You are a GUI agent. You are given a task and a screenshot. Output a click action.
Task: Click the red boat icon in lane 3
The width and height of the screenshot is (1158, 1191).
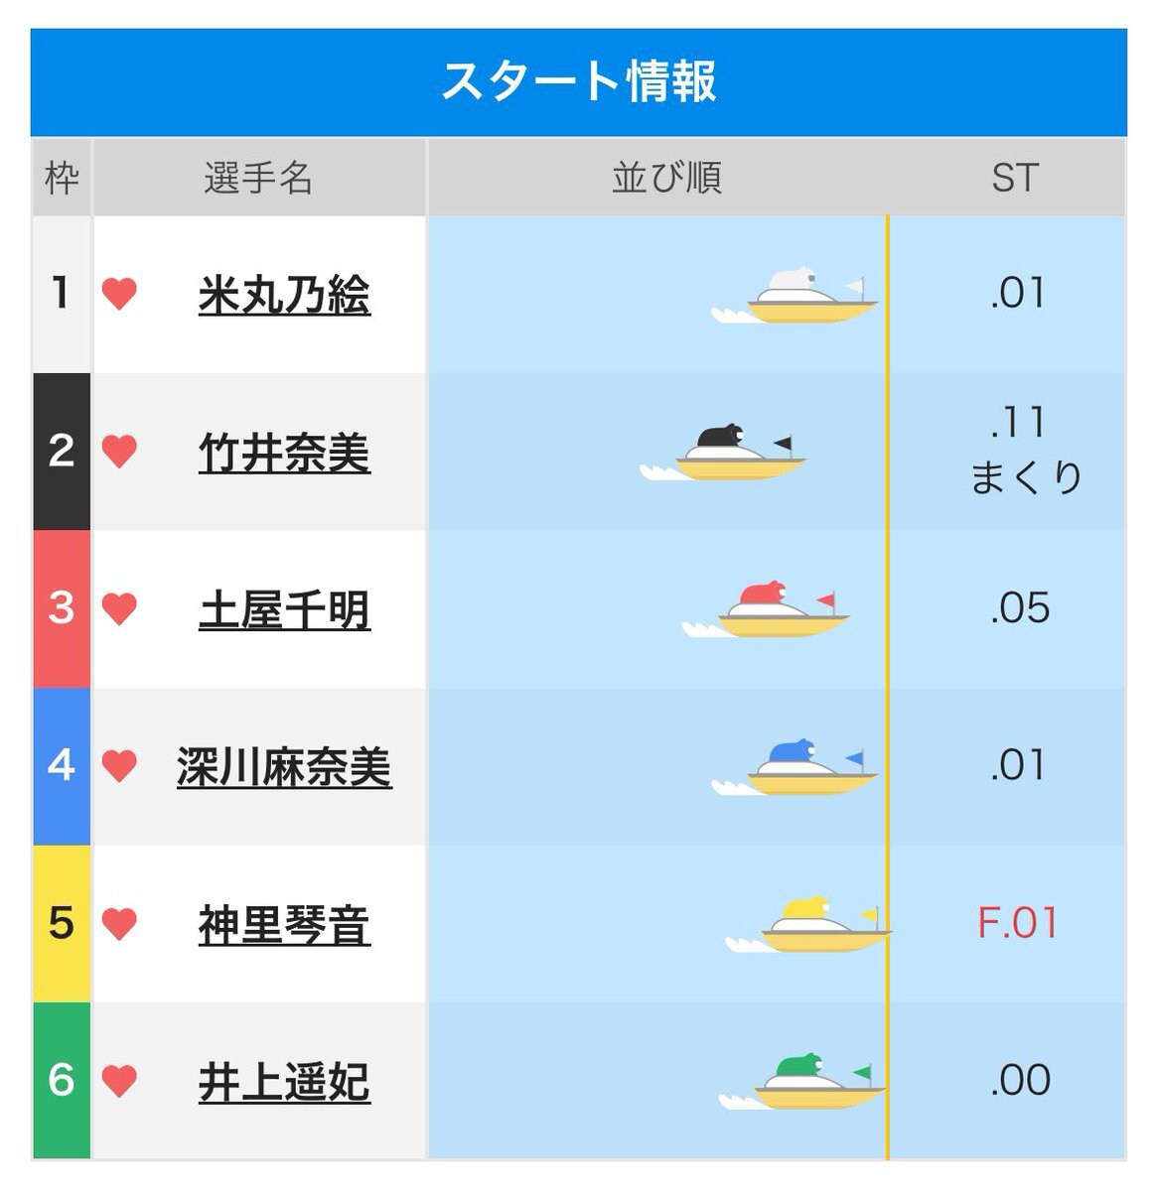(x=766, y=609)
